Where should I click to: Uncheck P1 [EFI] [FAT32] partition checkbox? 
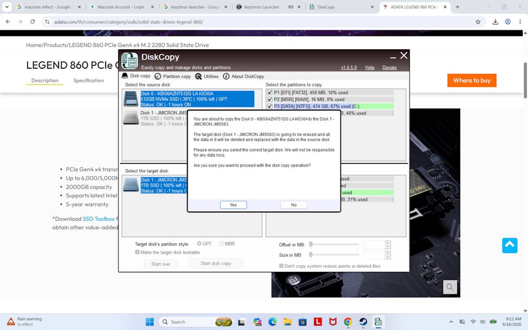[x=270, y=93]
